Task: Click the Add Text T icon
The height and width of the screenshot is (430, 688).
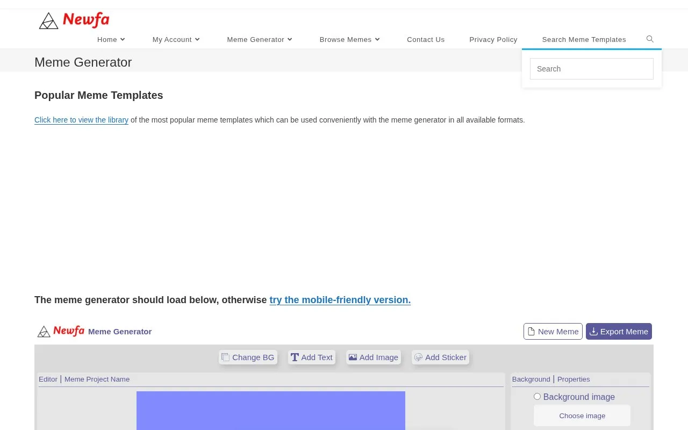Action: pyautogui.click(x=295, y=357)
